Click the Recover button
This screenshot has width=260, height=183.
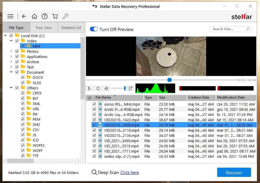[x=234, y=172]
